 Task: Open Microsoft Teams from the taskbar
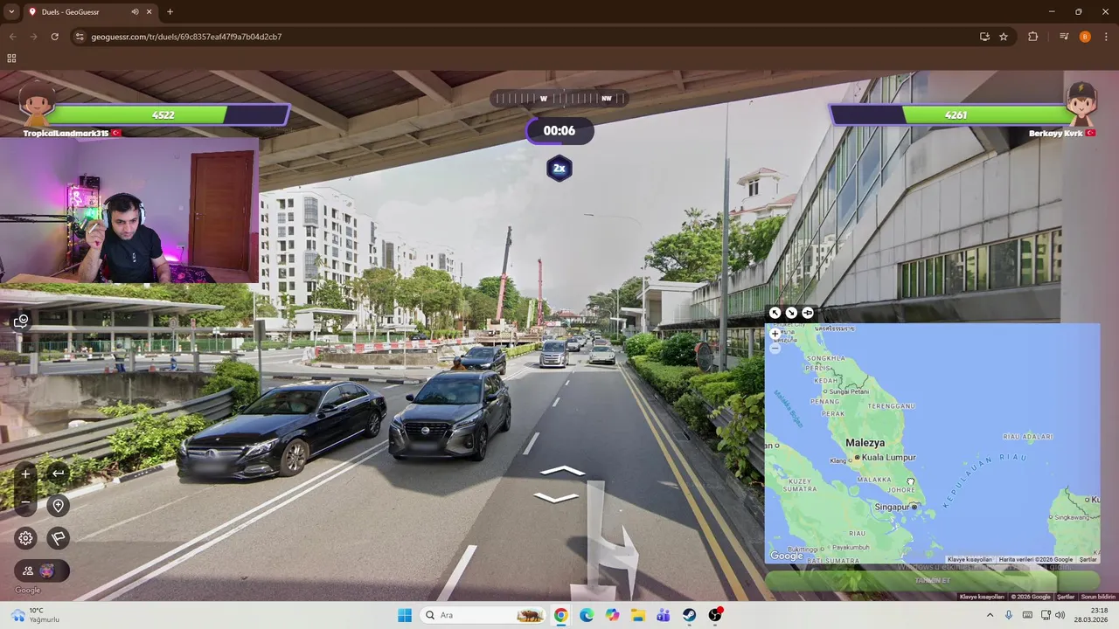[x=664, y=615]
